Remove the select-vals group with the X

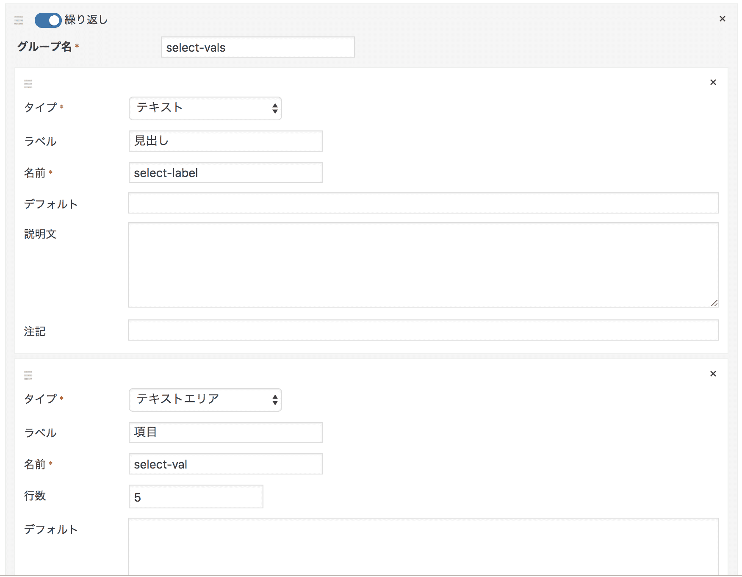[x=723, y=19]
